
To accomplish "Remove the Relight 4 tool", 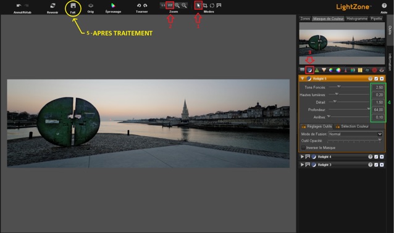I will pyautogui.click(x=382, y=157).
